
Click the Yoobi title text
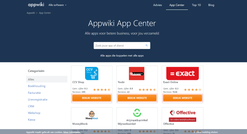pos(121,82)
